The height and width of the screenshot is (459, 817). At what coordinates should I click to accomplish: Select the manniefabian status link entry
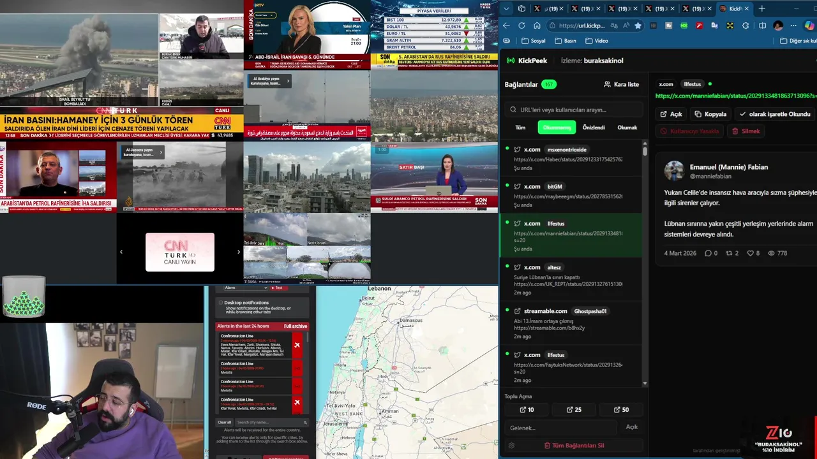[571, 235]
